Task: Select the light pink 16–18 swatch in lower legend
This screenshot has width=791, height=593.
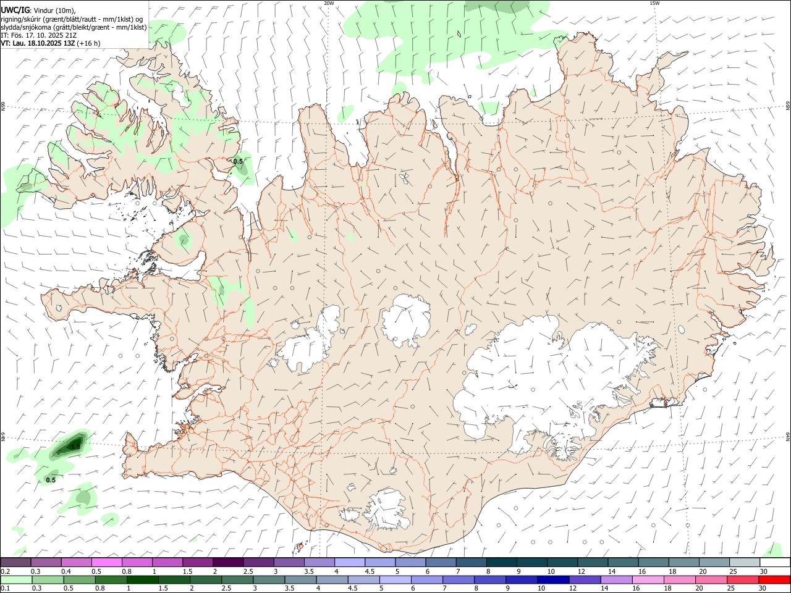Action: pos(647,579)
